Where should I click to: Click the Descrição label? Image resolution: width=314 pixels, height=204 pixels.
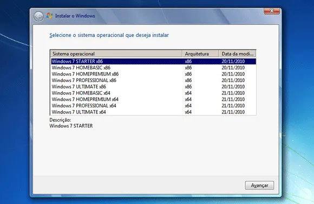point(60,120)
